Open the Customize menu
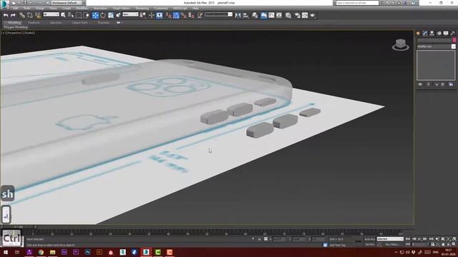Image resolution: width=458 pixels, height=257 pixels. coord(161,9)
